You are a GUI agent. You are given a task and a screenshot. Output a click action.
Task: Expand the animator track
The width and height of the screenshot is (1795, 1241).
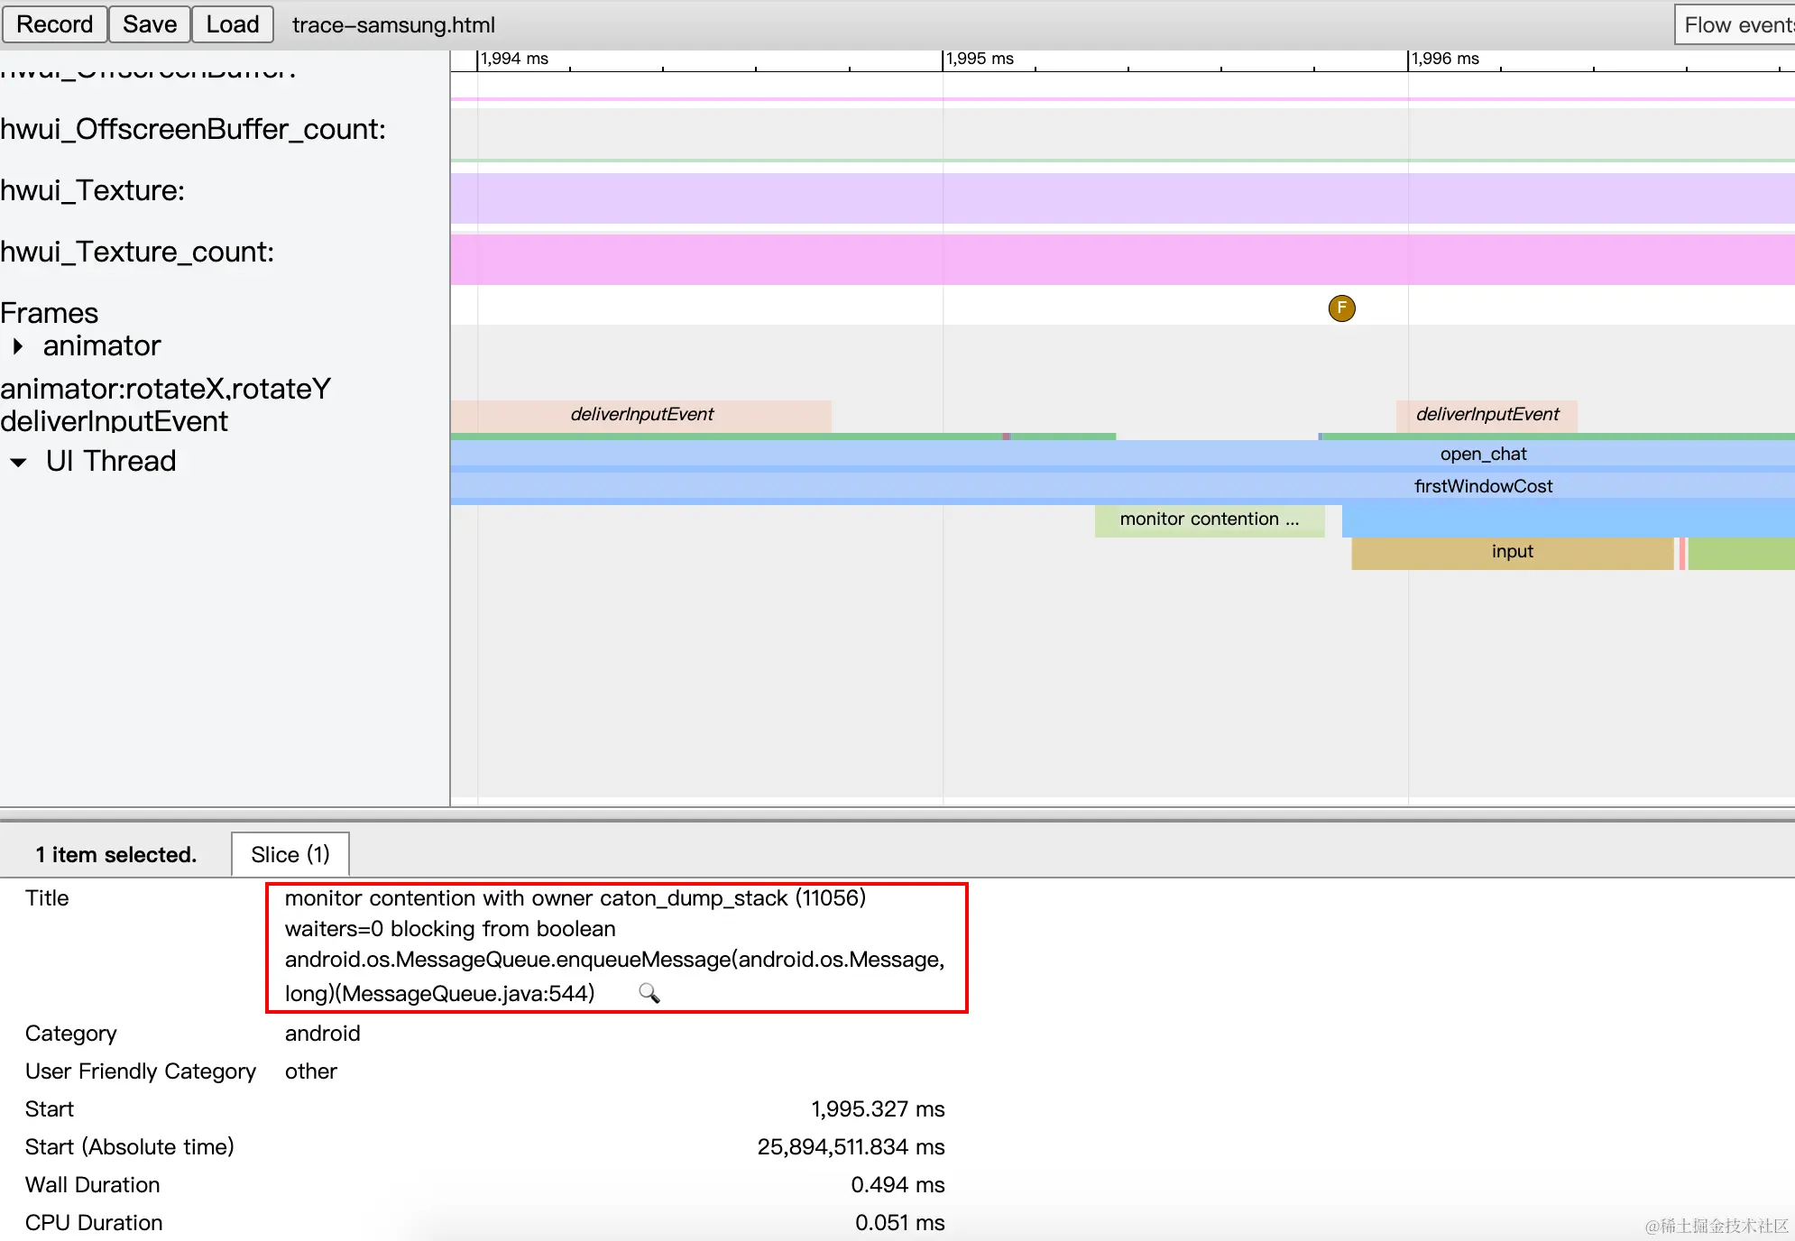click(x=18, y=346)
